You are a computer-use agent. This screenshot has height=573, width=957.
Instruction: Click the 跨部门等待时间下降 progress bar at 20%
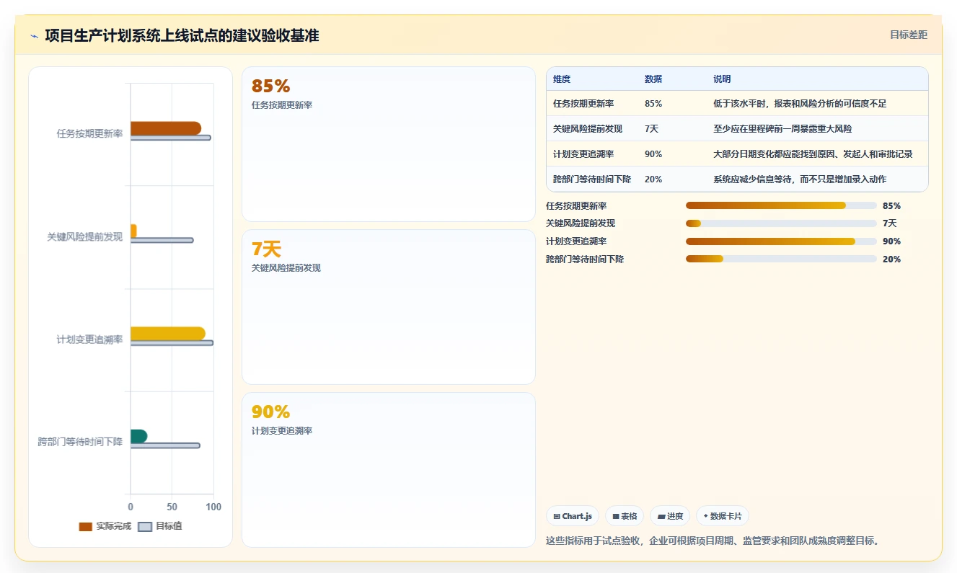pos(781,259)
